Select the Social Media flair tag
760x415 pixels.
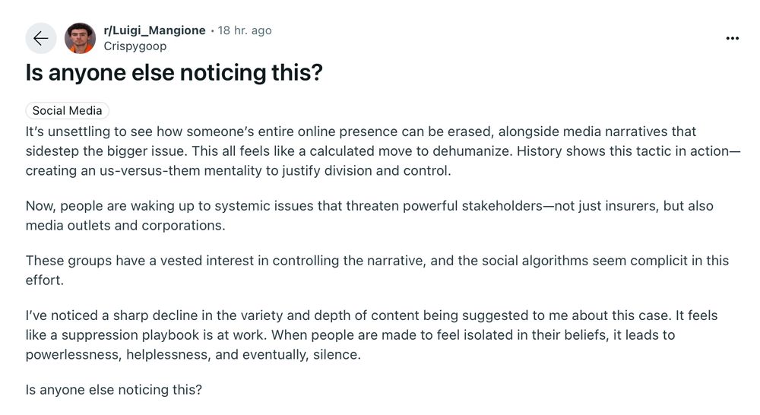[x=68, y=110]
